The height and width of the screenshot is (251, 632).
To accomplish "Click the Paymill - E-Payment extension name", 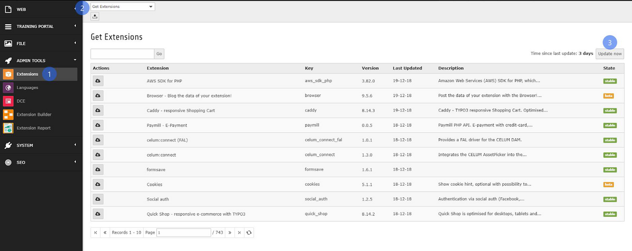I will click(167, 125).
